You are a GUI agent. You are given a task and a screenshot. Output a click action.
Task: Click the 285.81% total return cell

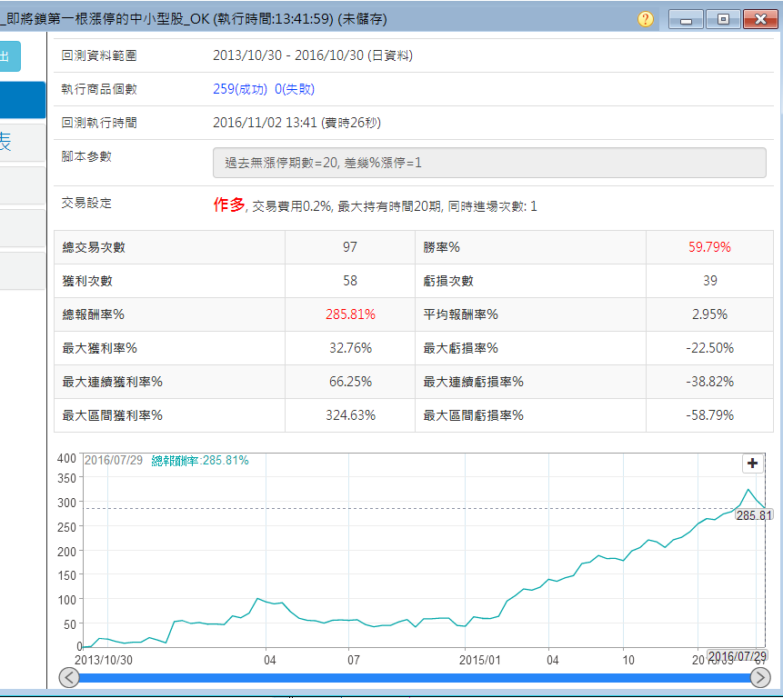[350, 314]
